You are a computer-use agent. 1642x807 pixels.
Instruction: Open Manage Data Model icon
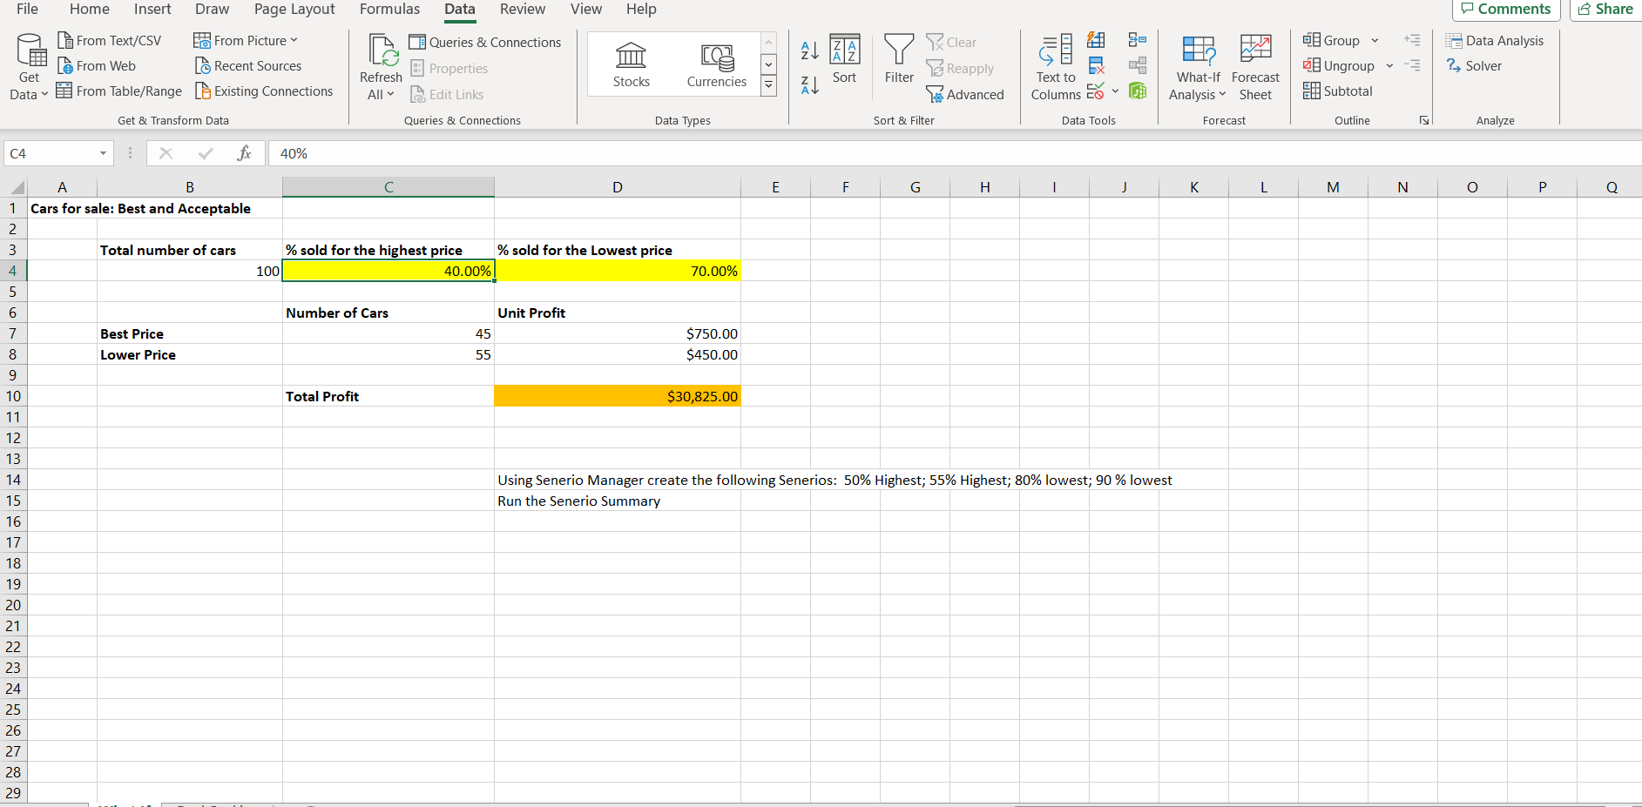(1138, 91)
